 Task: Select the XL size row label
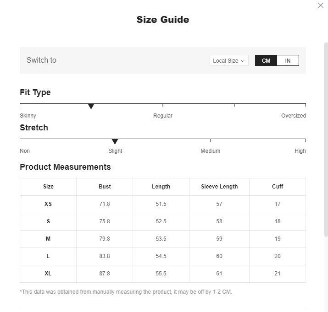click(x=48, y=274)
